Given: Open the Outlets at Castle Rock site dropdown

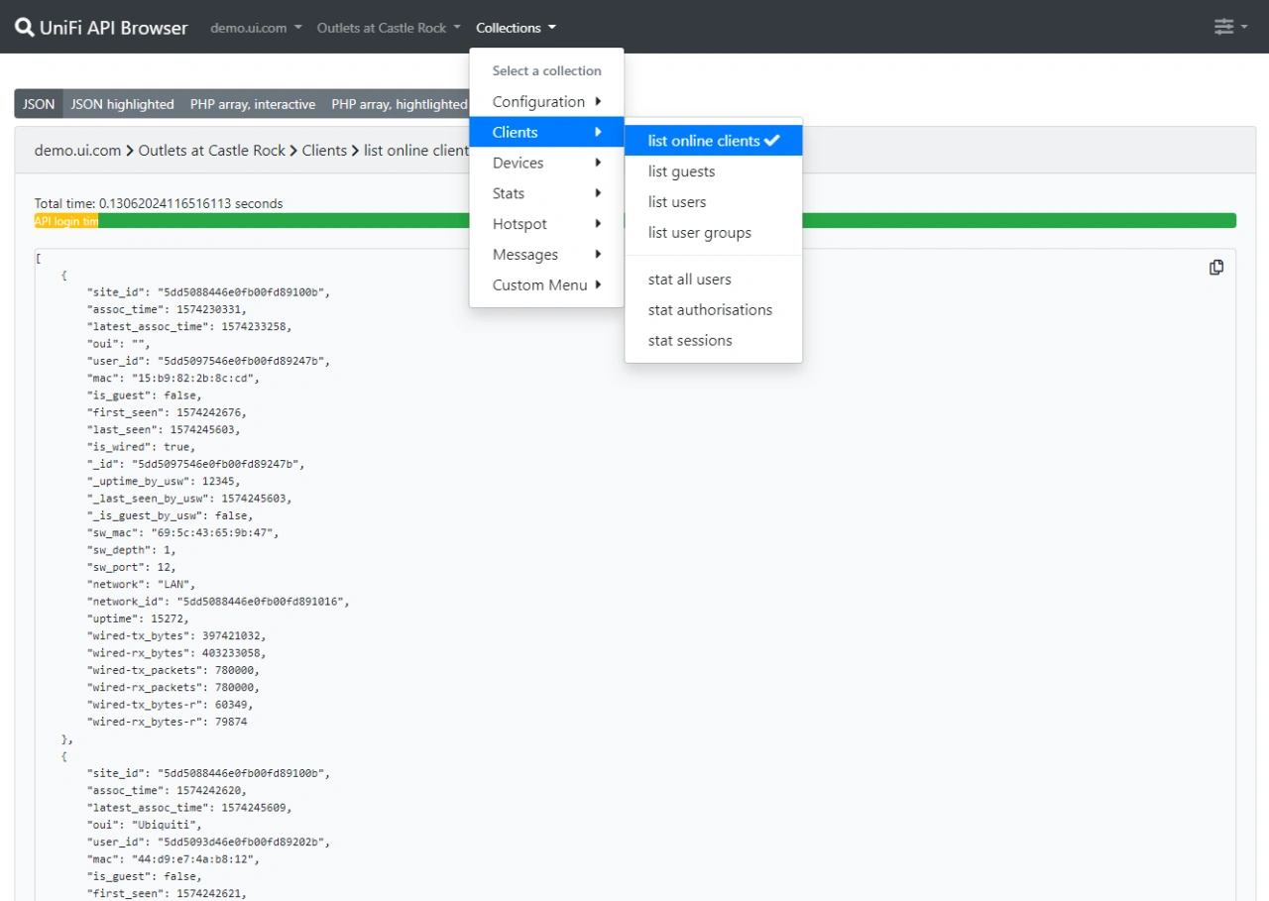Looking at the screenshot, I should click(388, 27).
